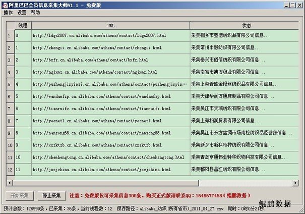
Task: Click the disabled 开始采集 button
Action: tap(20, 195)
